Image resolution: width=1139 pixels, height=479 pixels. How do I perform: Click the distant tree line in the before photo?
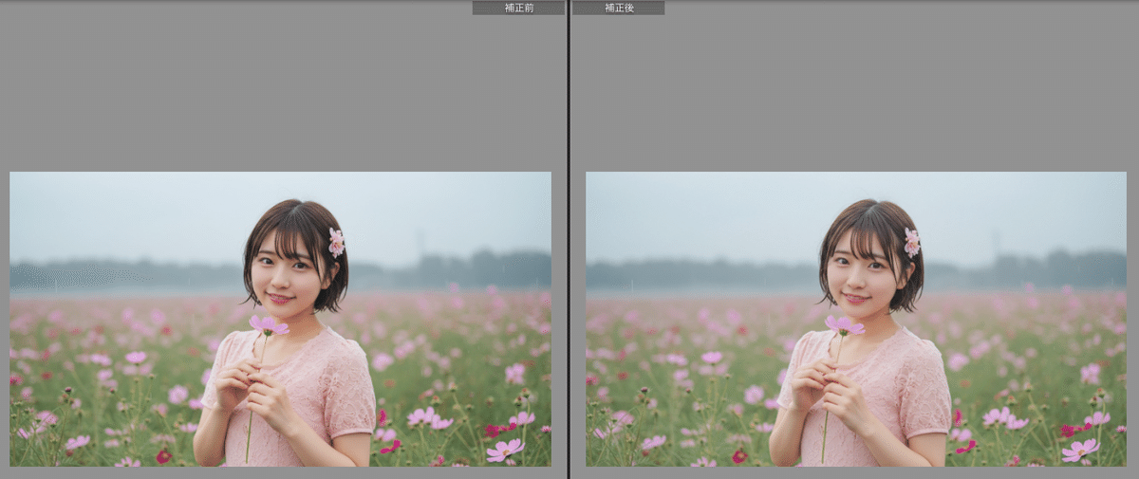[x=475, y=270]
